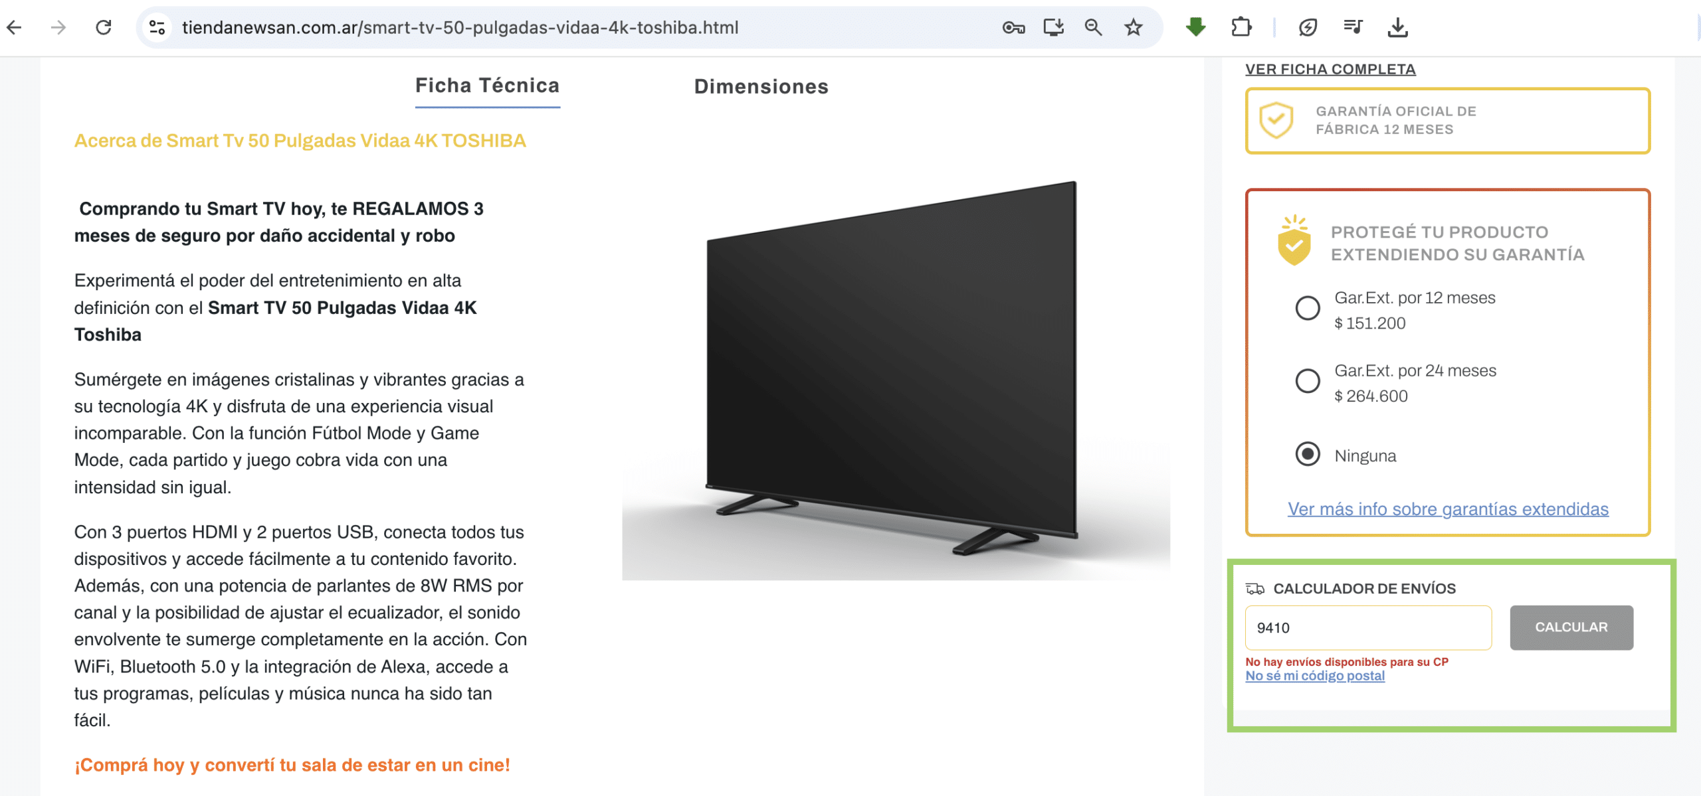
Task: Click the browser back arrow
Action: click(x=14, y=27)
